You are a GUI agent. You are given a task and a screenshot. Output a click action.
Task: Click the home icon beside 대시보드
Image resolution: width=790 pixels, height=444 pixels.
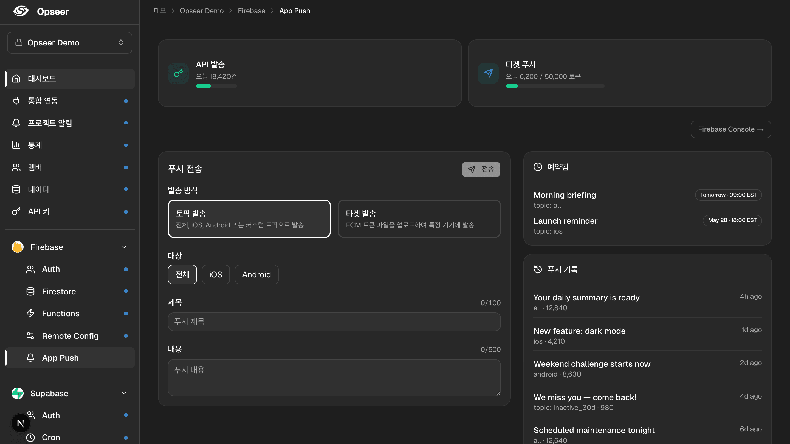(x=16, y=79)
